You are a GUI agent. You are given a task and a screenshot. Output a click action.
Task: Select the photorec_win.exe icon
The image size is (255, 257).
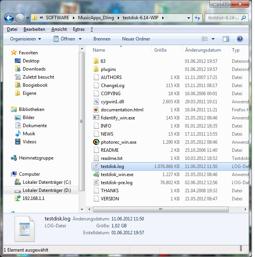[x=96, y=142]
